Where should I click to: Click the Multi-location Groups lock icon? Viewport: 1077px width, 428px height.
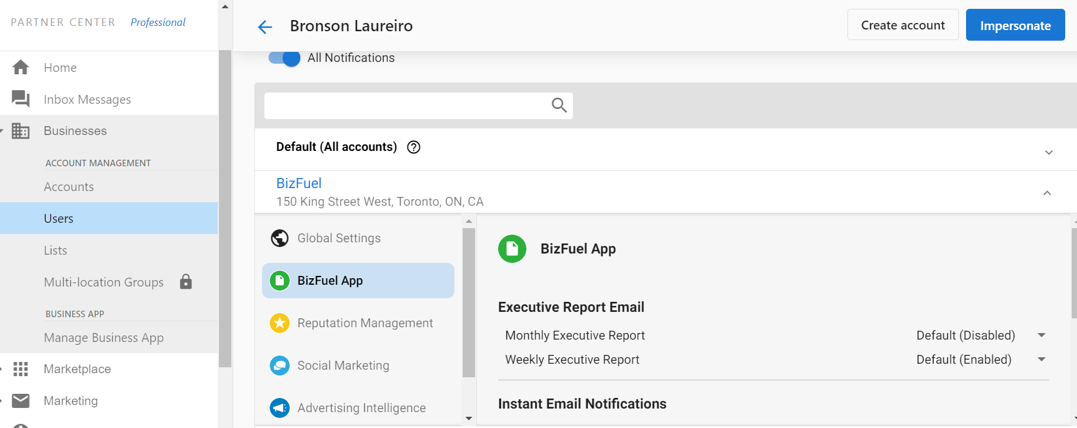pos(186,282)
